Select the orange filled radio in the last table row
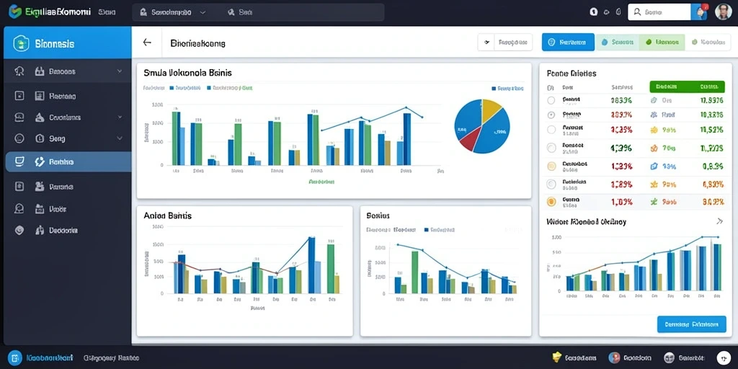738x369 pixels. click(x=551, y=202)
